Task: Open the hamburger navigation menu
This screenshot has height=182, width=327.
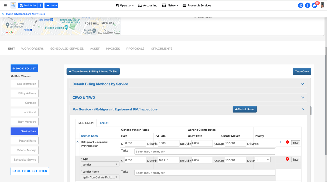Action: coord(5,5)
